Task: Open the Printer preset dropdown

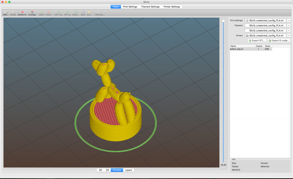Action: coord(289,36)
